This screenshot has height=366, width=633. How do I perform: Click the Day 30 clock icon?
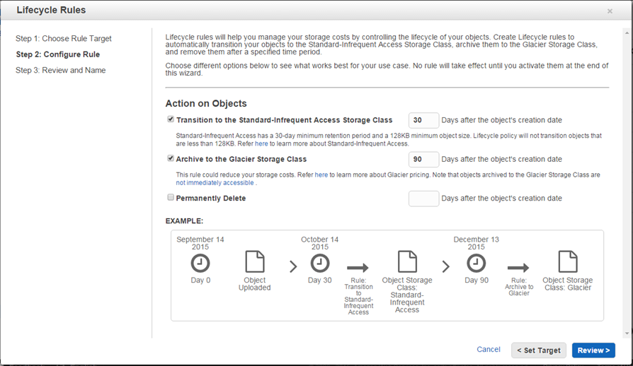[320, 264]
